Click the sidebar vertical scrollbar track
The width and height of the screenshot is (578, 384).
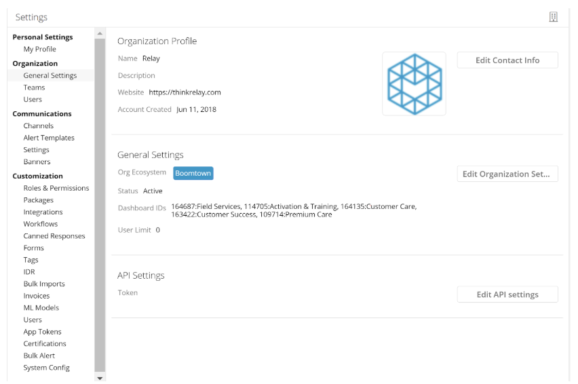[100, 205]
